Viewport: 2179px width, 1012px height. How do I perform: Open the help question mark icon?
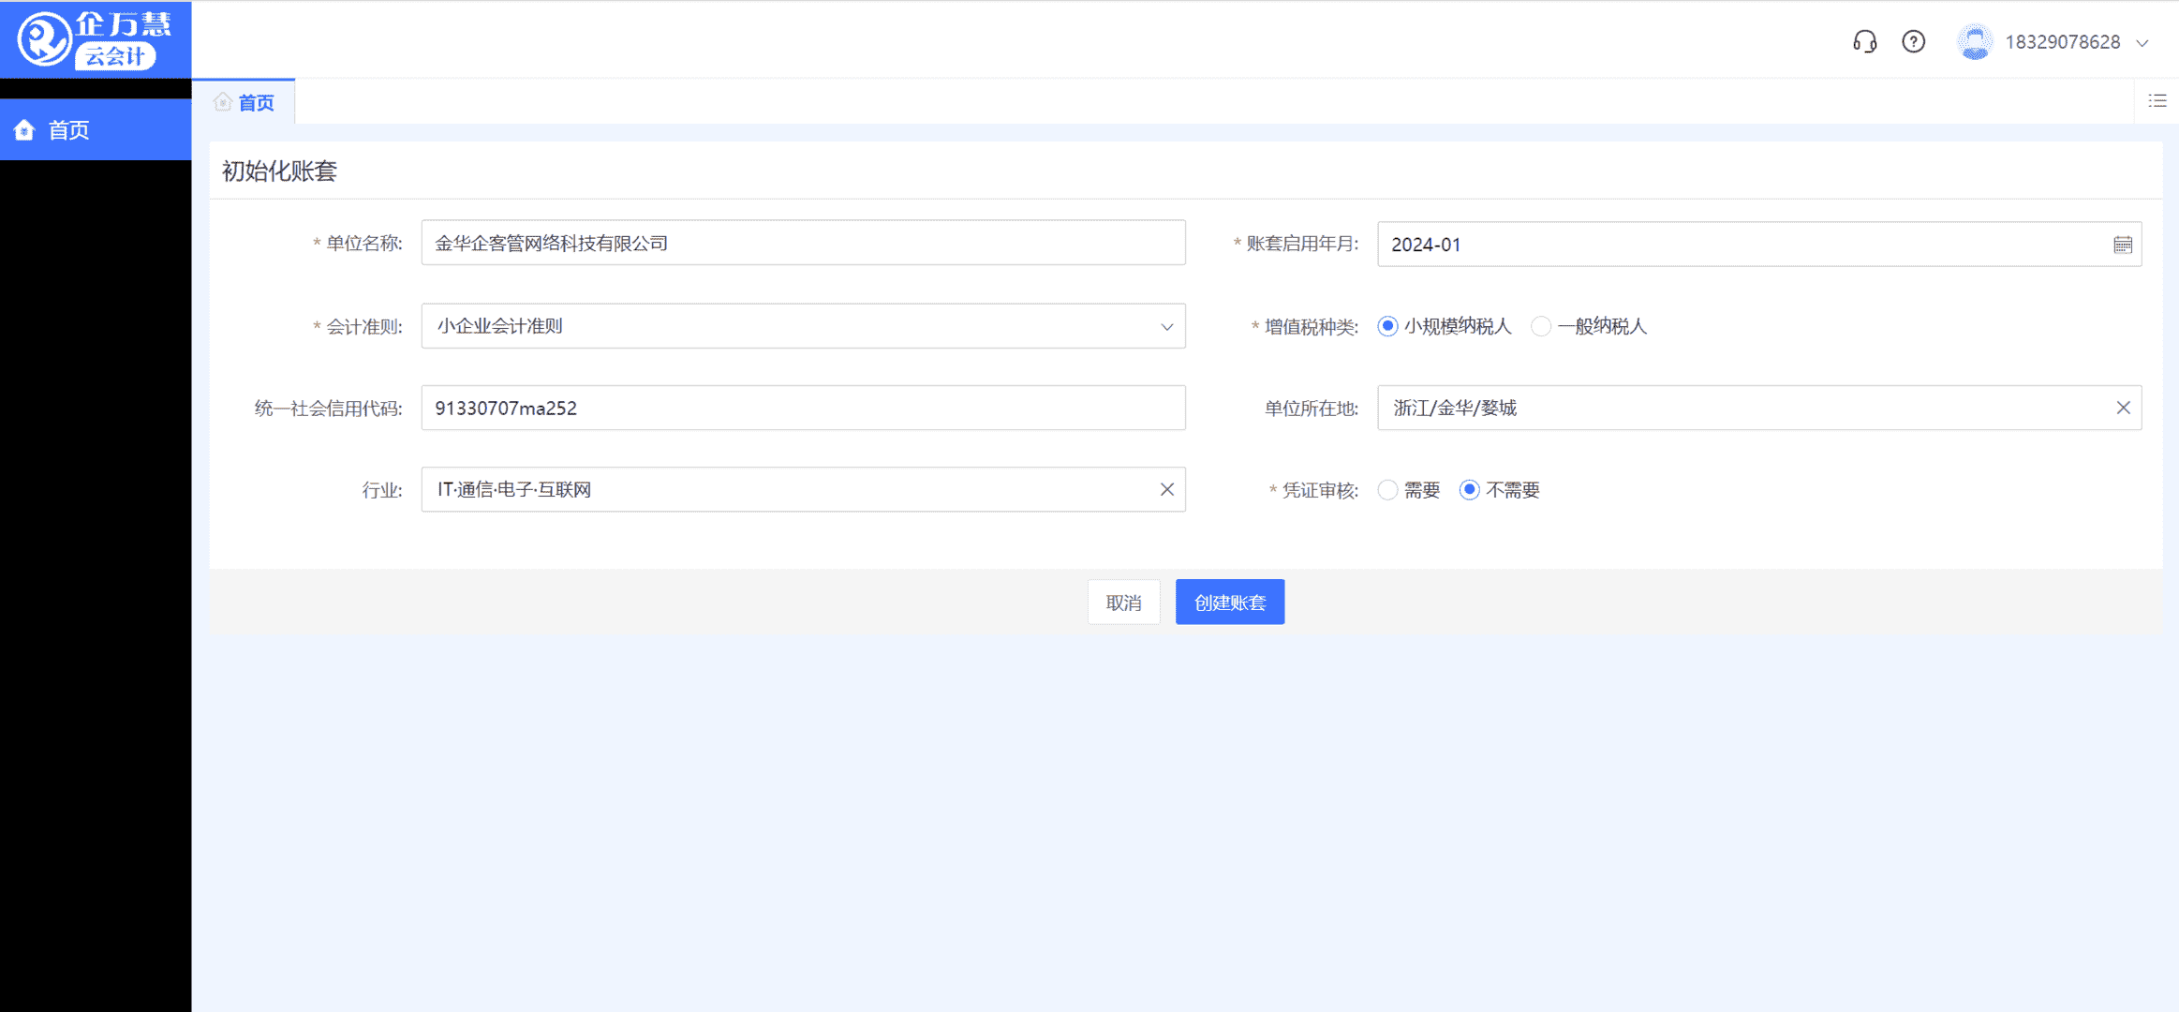pos(1914,42)
